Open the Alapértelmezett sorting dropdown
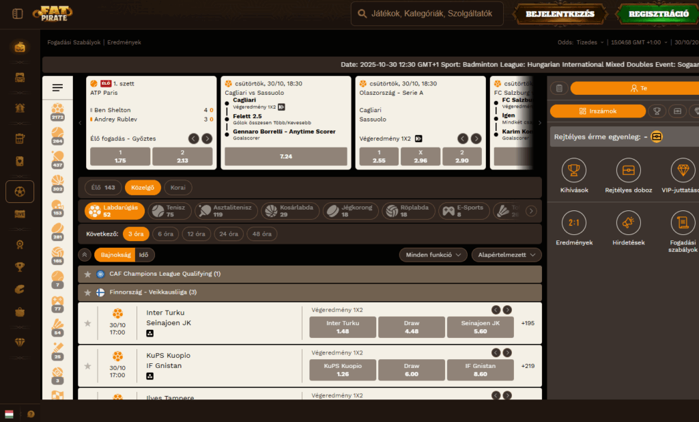Image resolution: width=699 pixels, height=422 pixels. [506, 255]
